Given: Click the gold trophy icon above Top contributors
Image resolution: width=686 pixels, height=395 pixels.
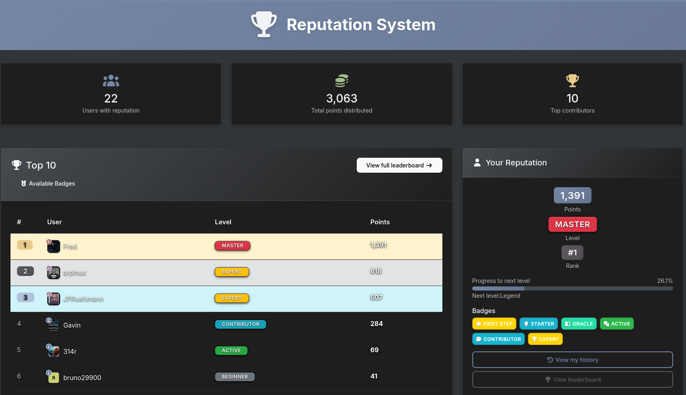Looking at the screenshot, I should (x=572, y=81).
